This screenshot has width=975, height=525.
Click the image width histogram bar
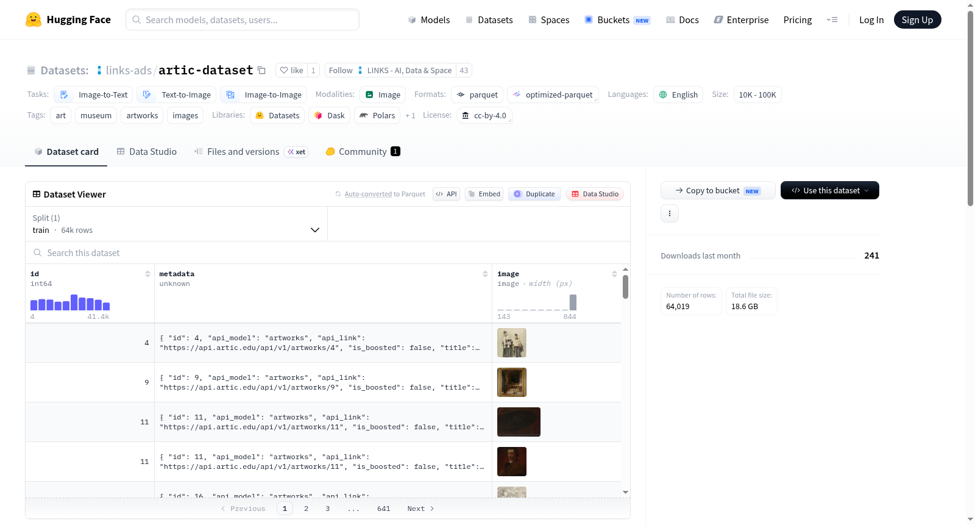click(573, 302)
